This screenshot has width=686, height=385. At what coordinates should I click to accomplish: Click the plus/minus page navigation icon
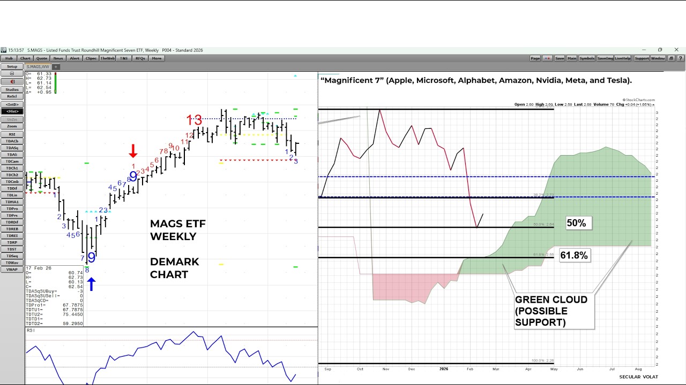tap(547, 58)
